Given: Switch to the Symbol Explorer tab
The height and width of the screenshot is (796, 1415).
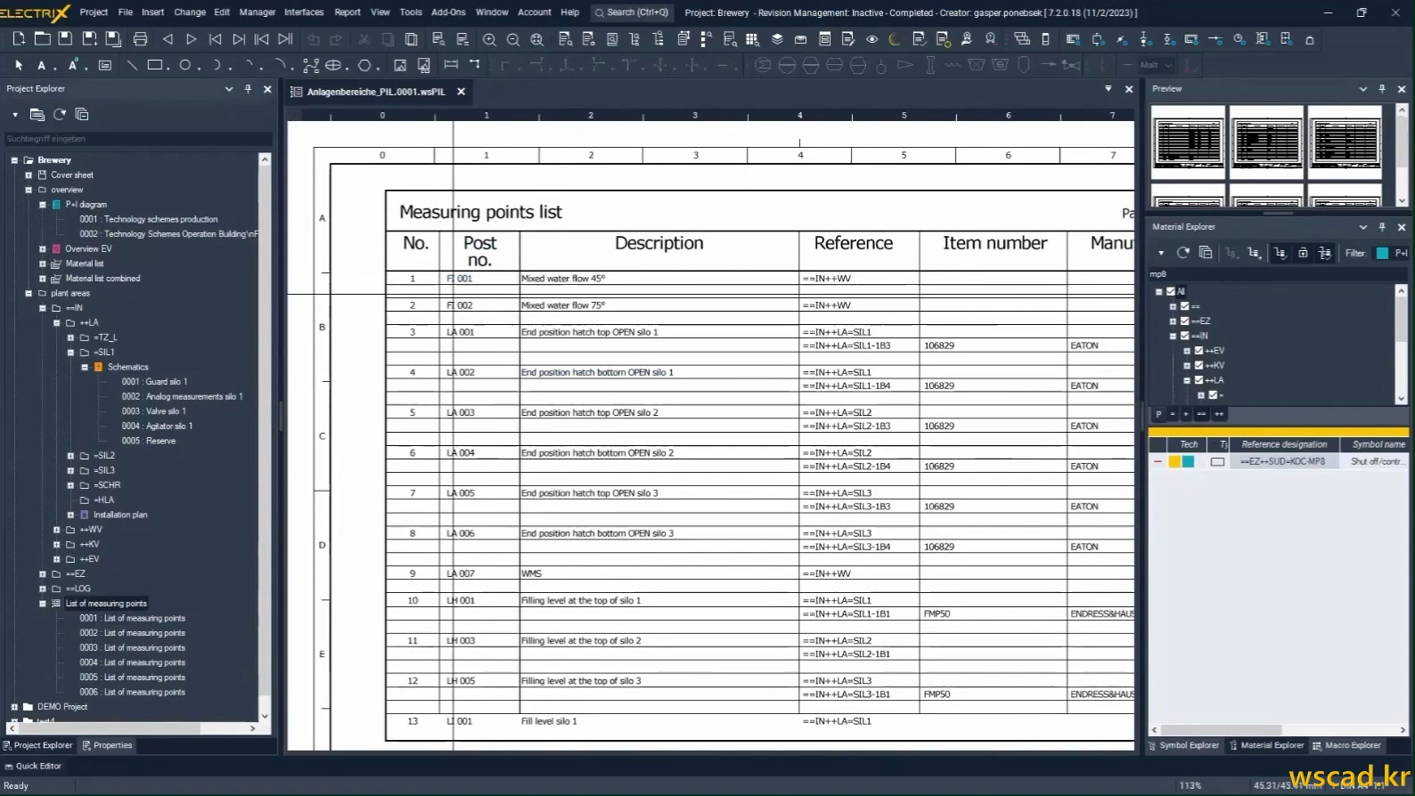Looking at the screenshot, I should coord(1183,745).
